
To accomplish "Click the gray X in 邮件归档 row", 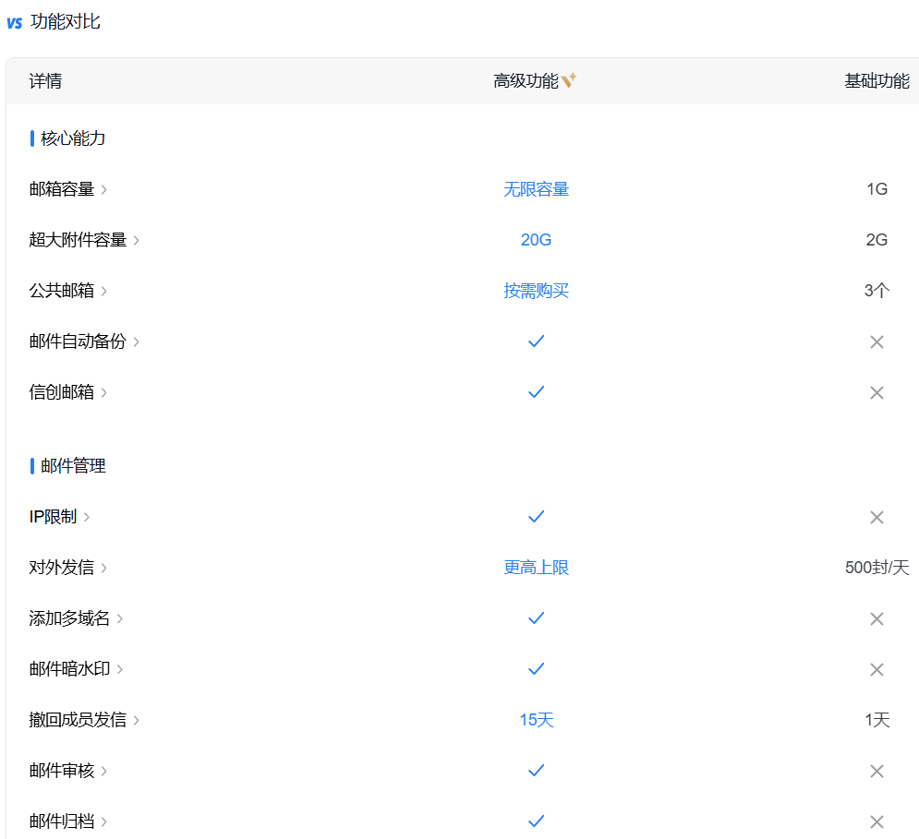I will [x=877, y=821].
